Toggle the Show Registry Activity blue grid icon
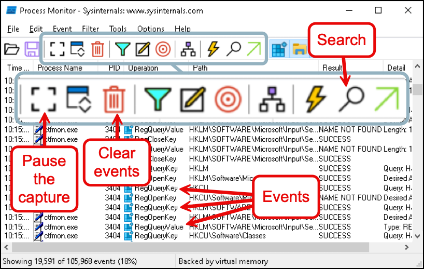 point(279,49)
